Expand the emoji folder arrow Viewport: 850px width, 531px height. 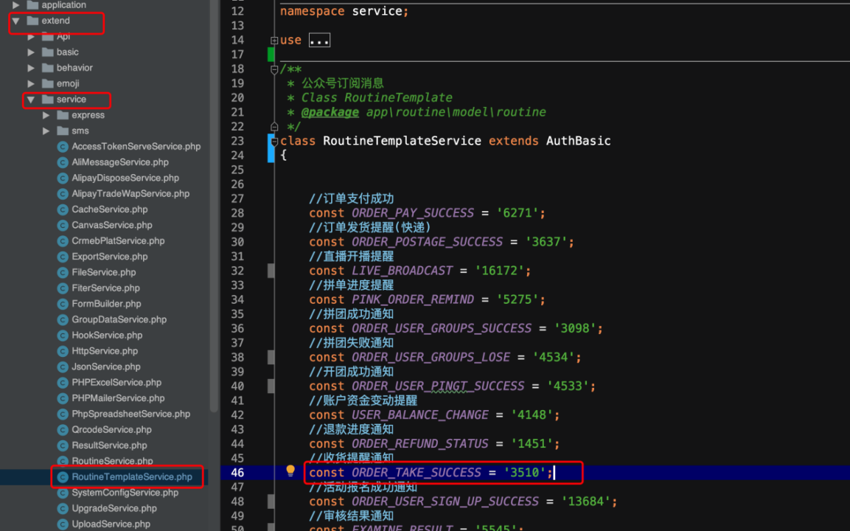click(31, 83)
